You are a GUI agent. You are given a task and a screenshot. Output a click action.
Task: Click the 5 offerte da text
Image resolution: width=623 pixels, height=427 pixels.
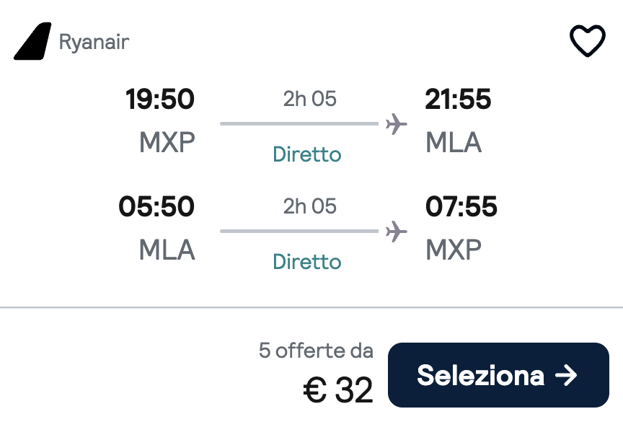pos(317,351)
